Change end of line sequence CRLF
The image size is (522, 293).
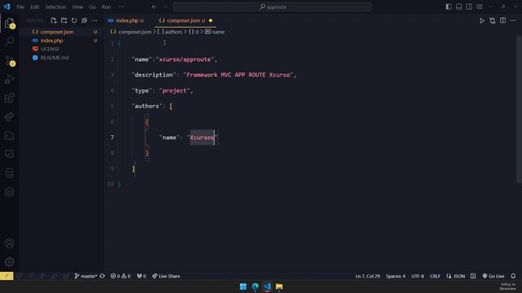435,276
